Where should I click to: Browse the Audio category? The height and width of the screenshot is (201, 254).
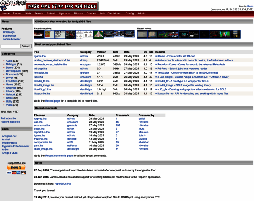[9, 61]
